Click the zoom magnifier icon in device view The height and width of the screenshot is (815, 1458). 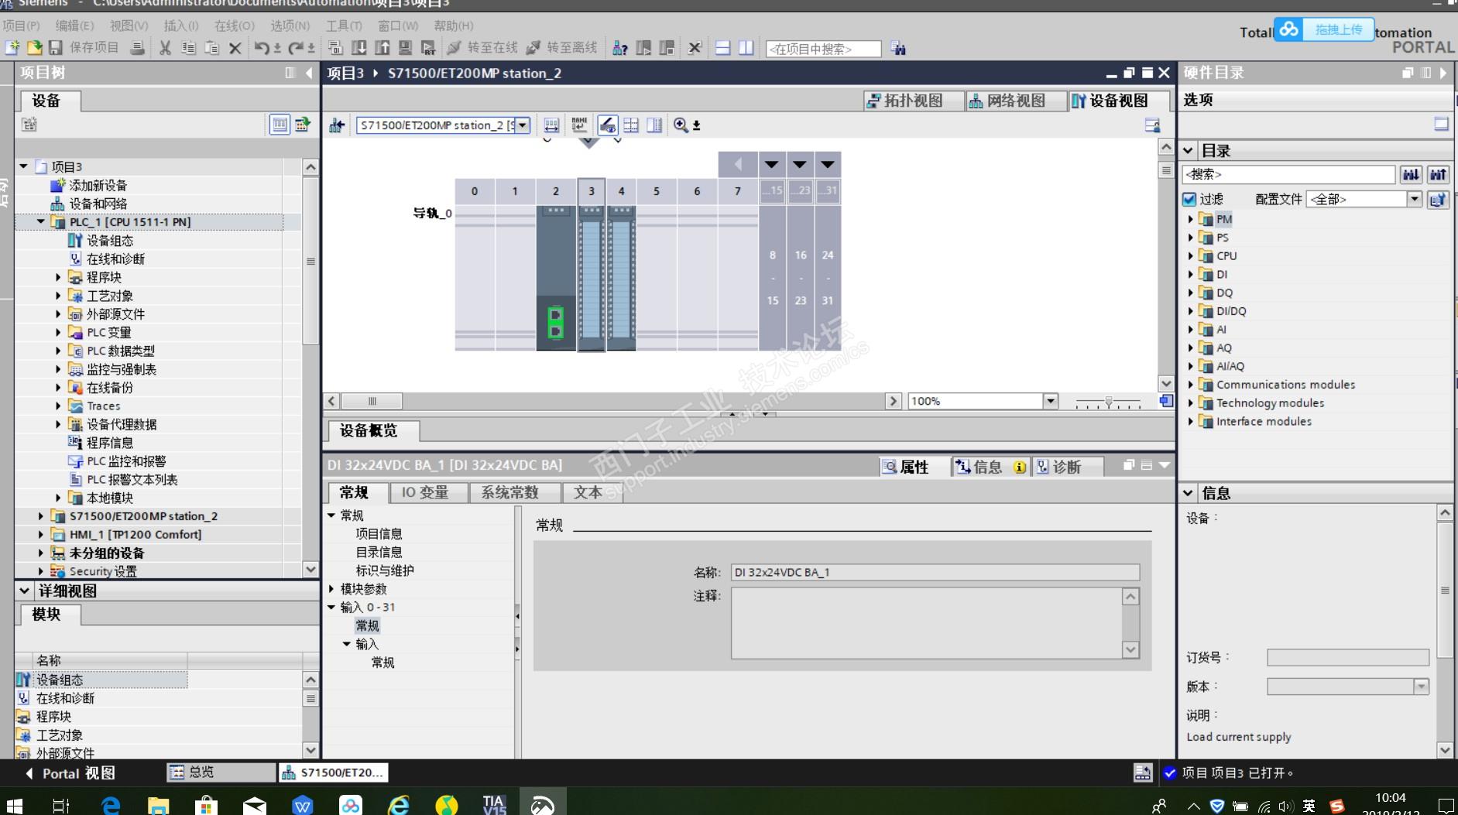click(x=681, y=125)
